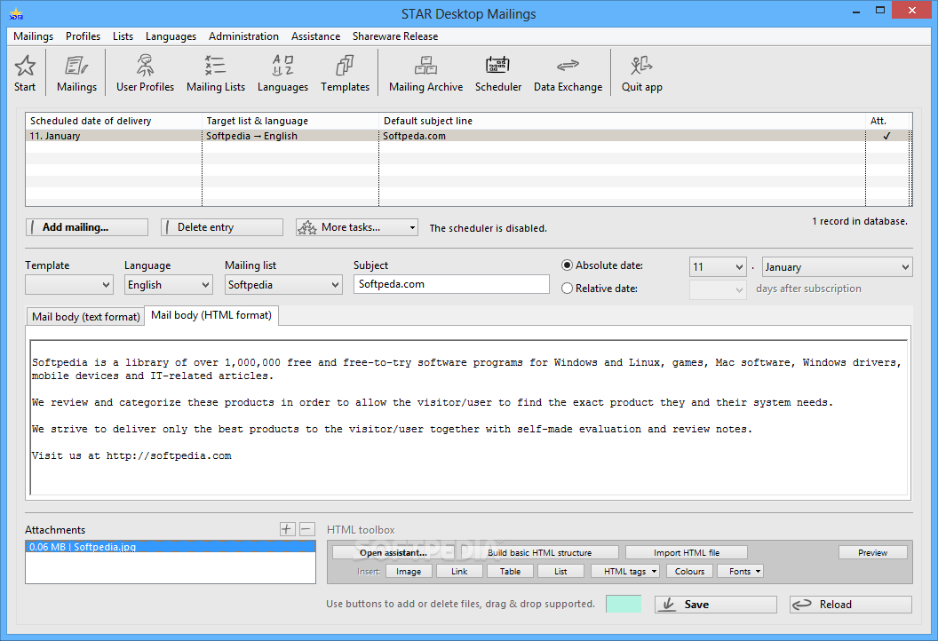Click inside the HTML mail body editor
This screenshot has height=641, width=938.
(469, 416)
